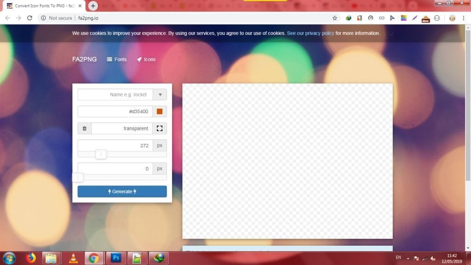Open a new browser tab
Screen dimensions: 471x265
coord(93,6)
